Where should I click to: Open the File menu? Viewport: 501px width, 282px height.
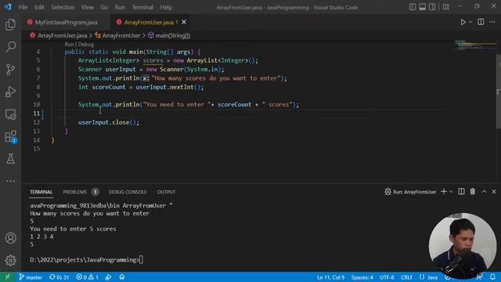click(x=23, y=7)
